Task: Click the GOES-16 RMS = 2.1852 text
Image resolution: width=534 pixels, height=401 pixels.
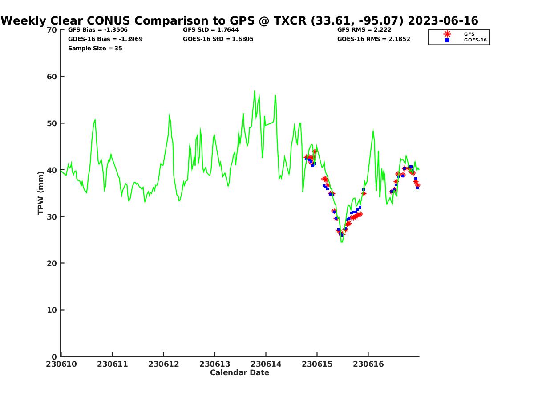Action: pos(373,39)
